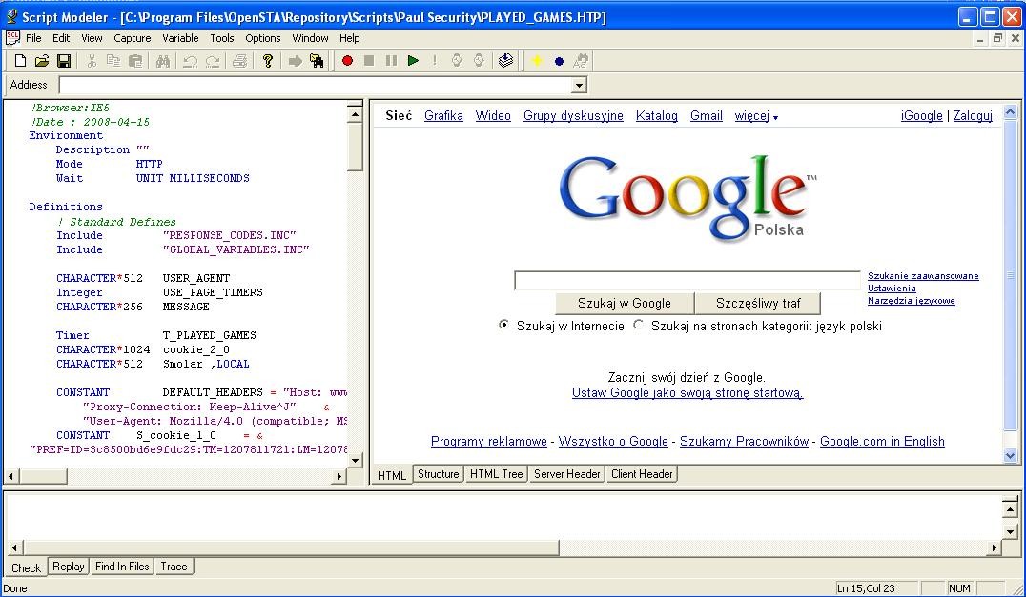Click browser pane scrollbar down arrow

tap(1010, 456)
